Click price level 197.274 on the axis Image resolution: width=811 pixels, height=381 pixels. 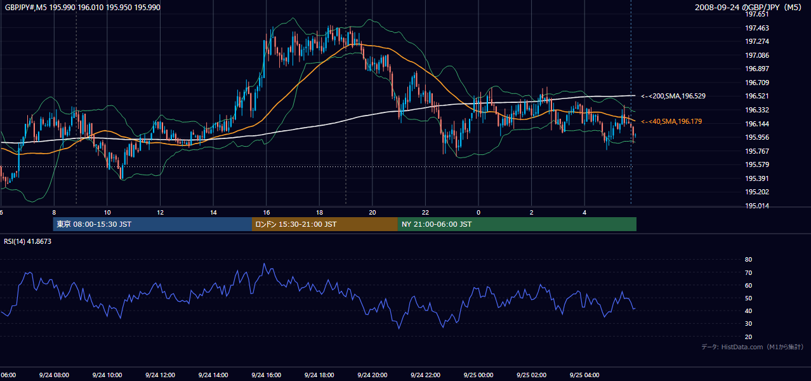757,41
